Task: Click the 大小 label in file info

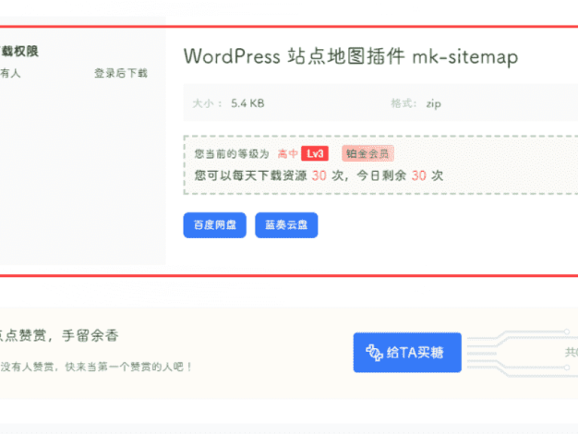Action: coord(205,104)
